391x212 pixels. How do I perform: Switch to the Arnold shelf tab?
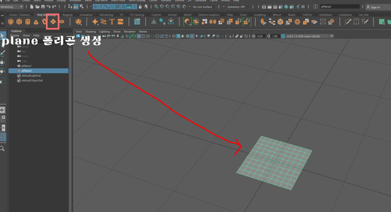pos(172,15)
